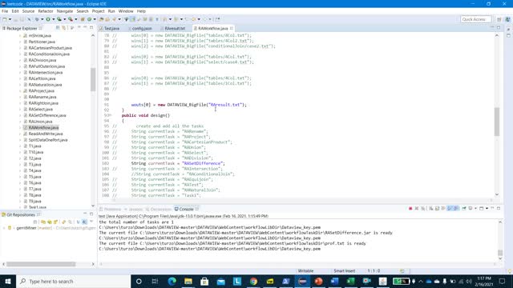The height and width of the screenshot is (288, 513).
Task: Open Git Repositories view menu arrow
Action: [x=91, y=222]
